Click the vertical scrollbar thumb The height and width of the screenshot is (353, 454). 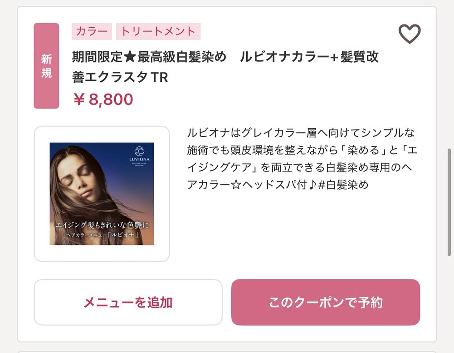pyautogui.click(x=449, y=202)
